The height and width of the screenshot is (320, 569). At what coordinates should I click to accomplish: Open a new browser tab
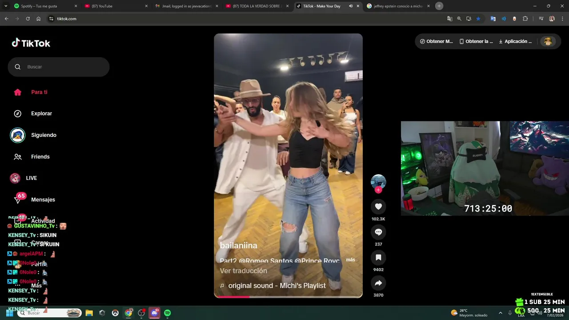coord(439,6)
